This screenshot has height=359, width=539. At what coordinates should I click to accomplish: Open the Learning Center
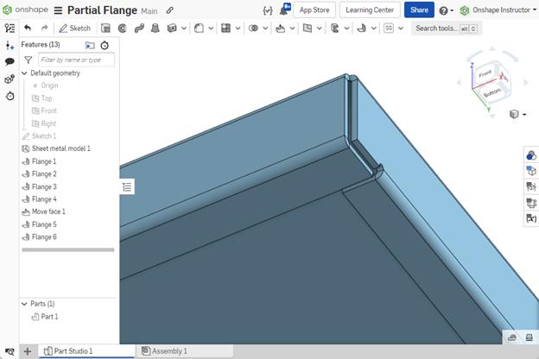pyautogui.click(x=368, y=10)
